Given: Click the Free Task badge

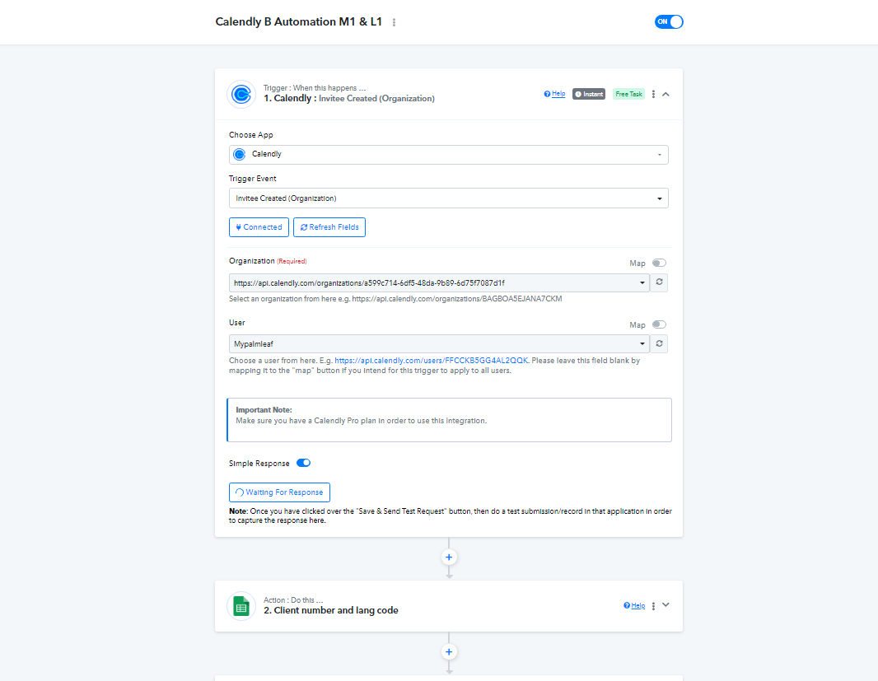Looking at the screenshot, I should tap(628, 94).
